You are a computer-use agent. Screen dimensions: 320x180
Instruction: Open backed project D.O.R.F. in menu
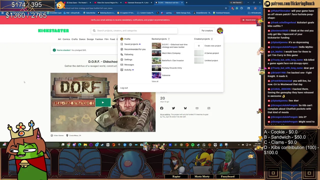coord(170,46)
